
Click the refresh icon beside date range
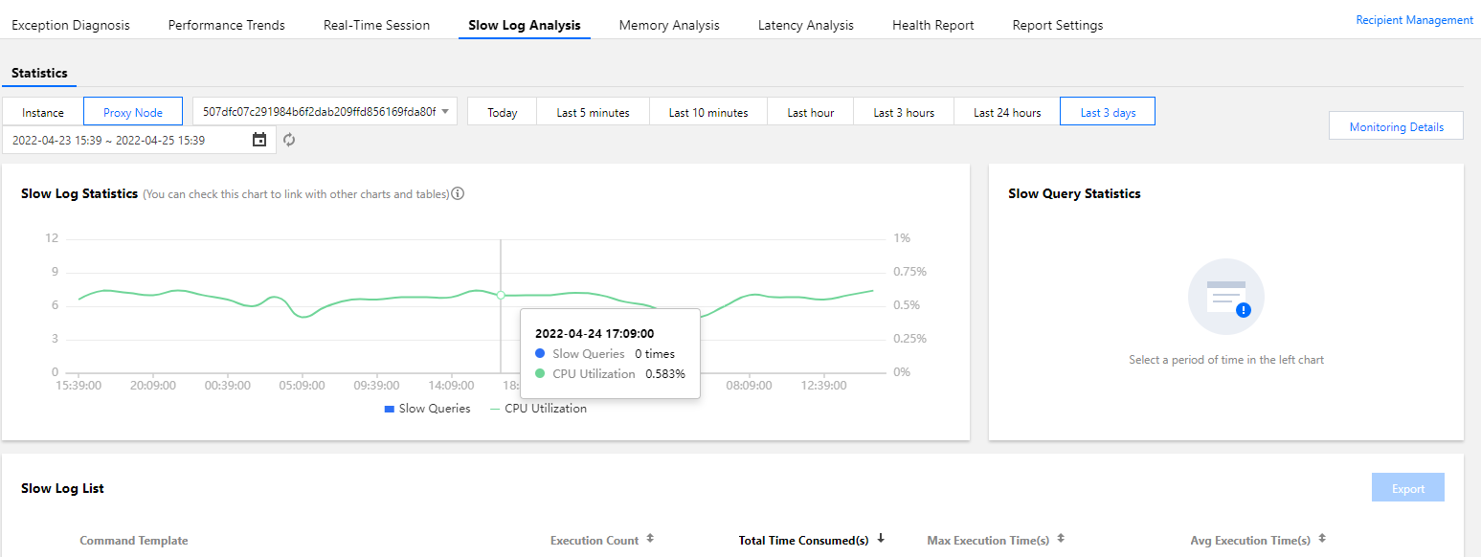coord(289,140)
